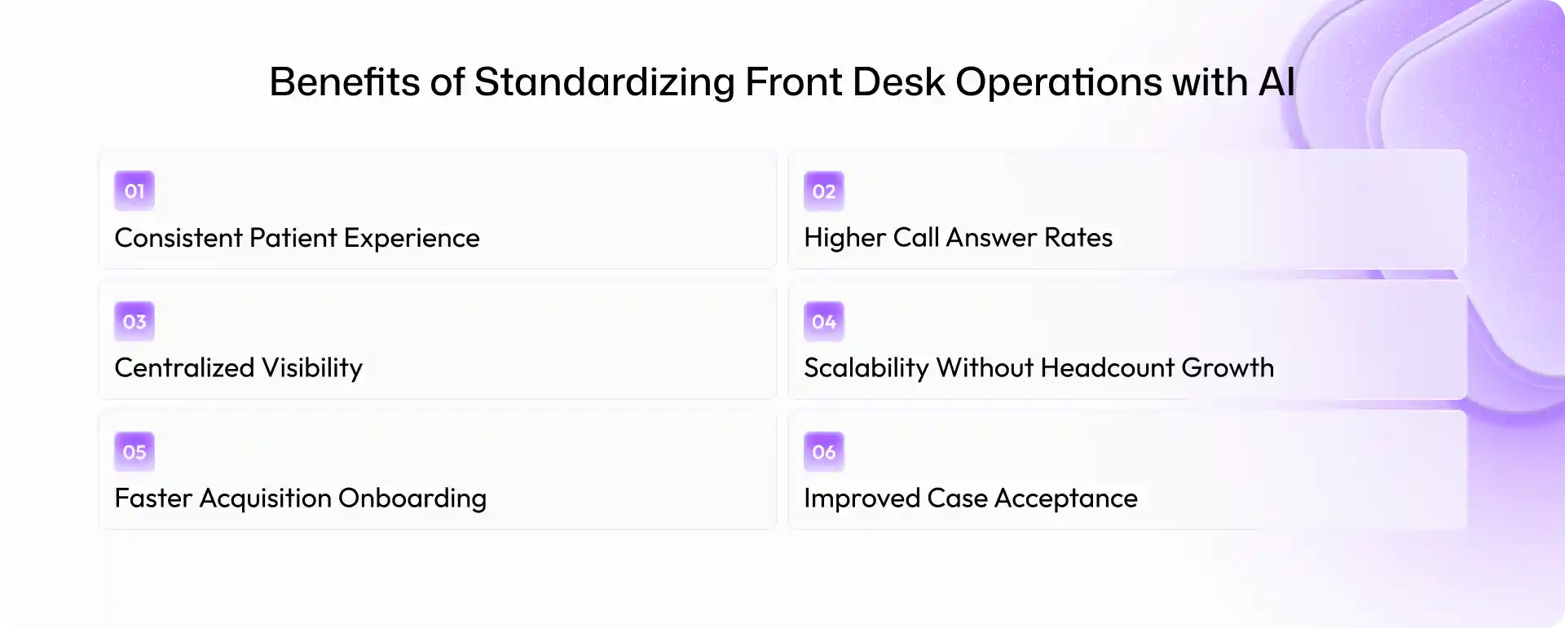Click the purple 02 number badge
The height and width of the screenshot is (628, 1565).
tap(824, 191)
